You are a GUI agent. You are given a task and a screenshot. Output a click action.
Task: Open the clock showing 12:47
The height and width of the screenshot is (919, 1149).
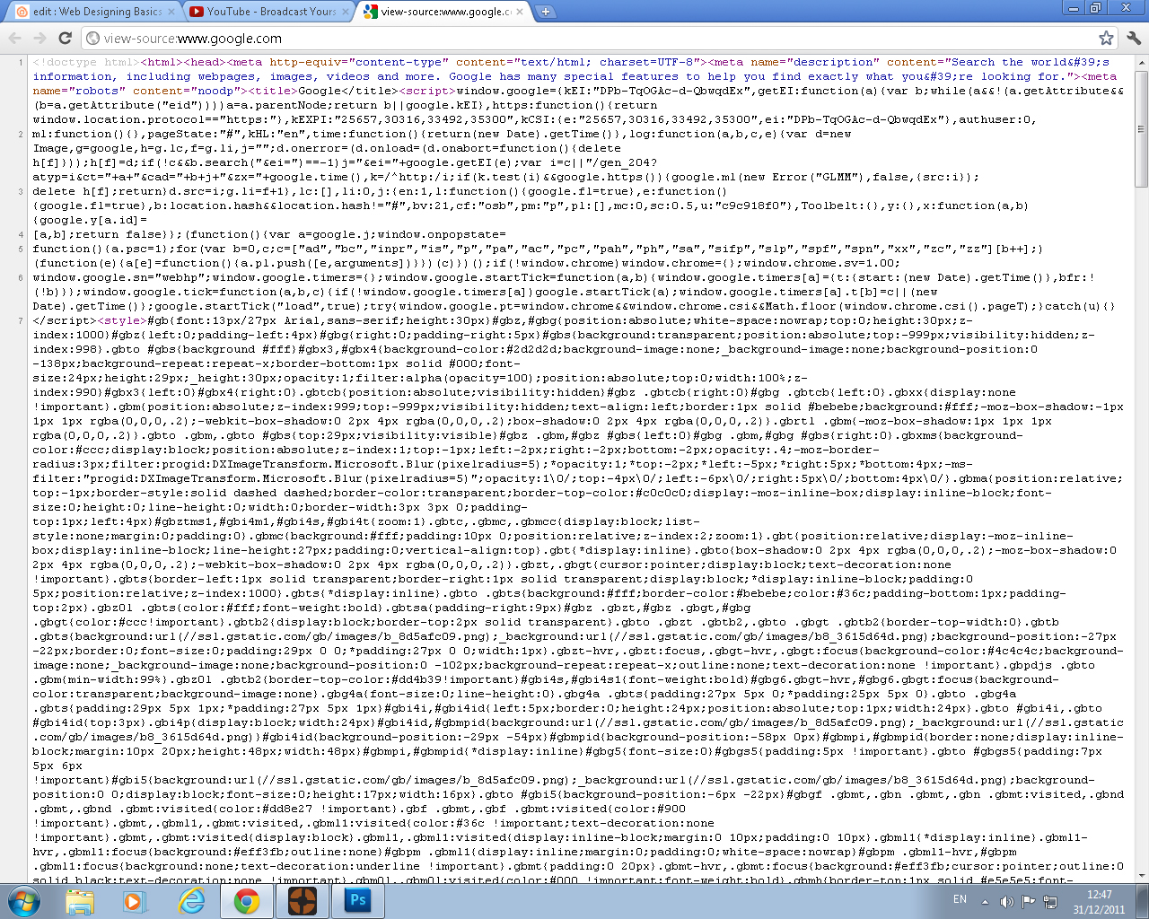(x=1099, y=901)
